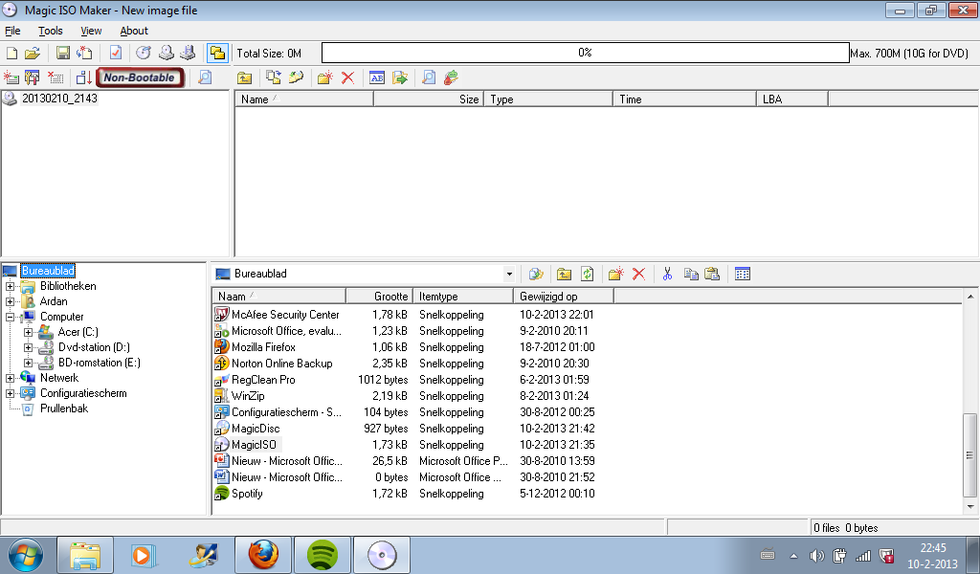Select the Norton Online Backup shortcut
This screenshot has height=574, width=980.
(282, 364)
